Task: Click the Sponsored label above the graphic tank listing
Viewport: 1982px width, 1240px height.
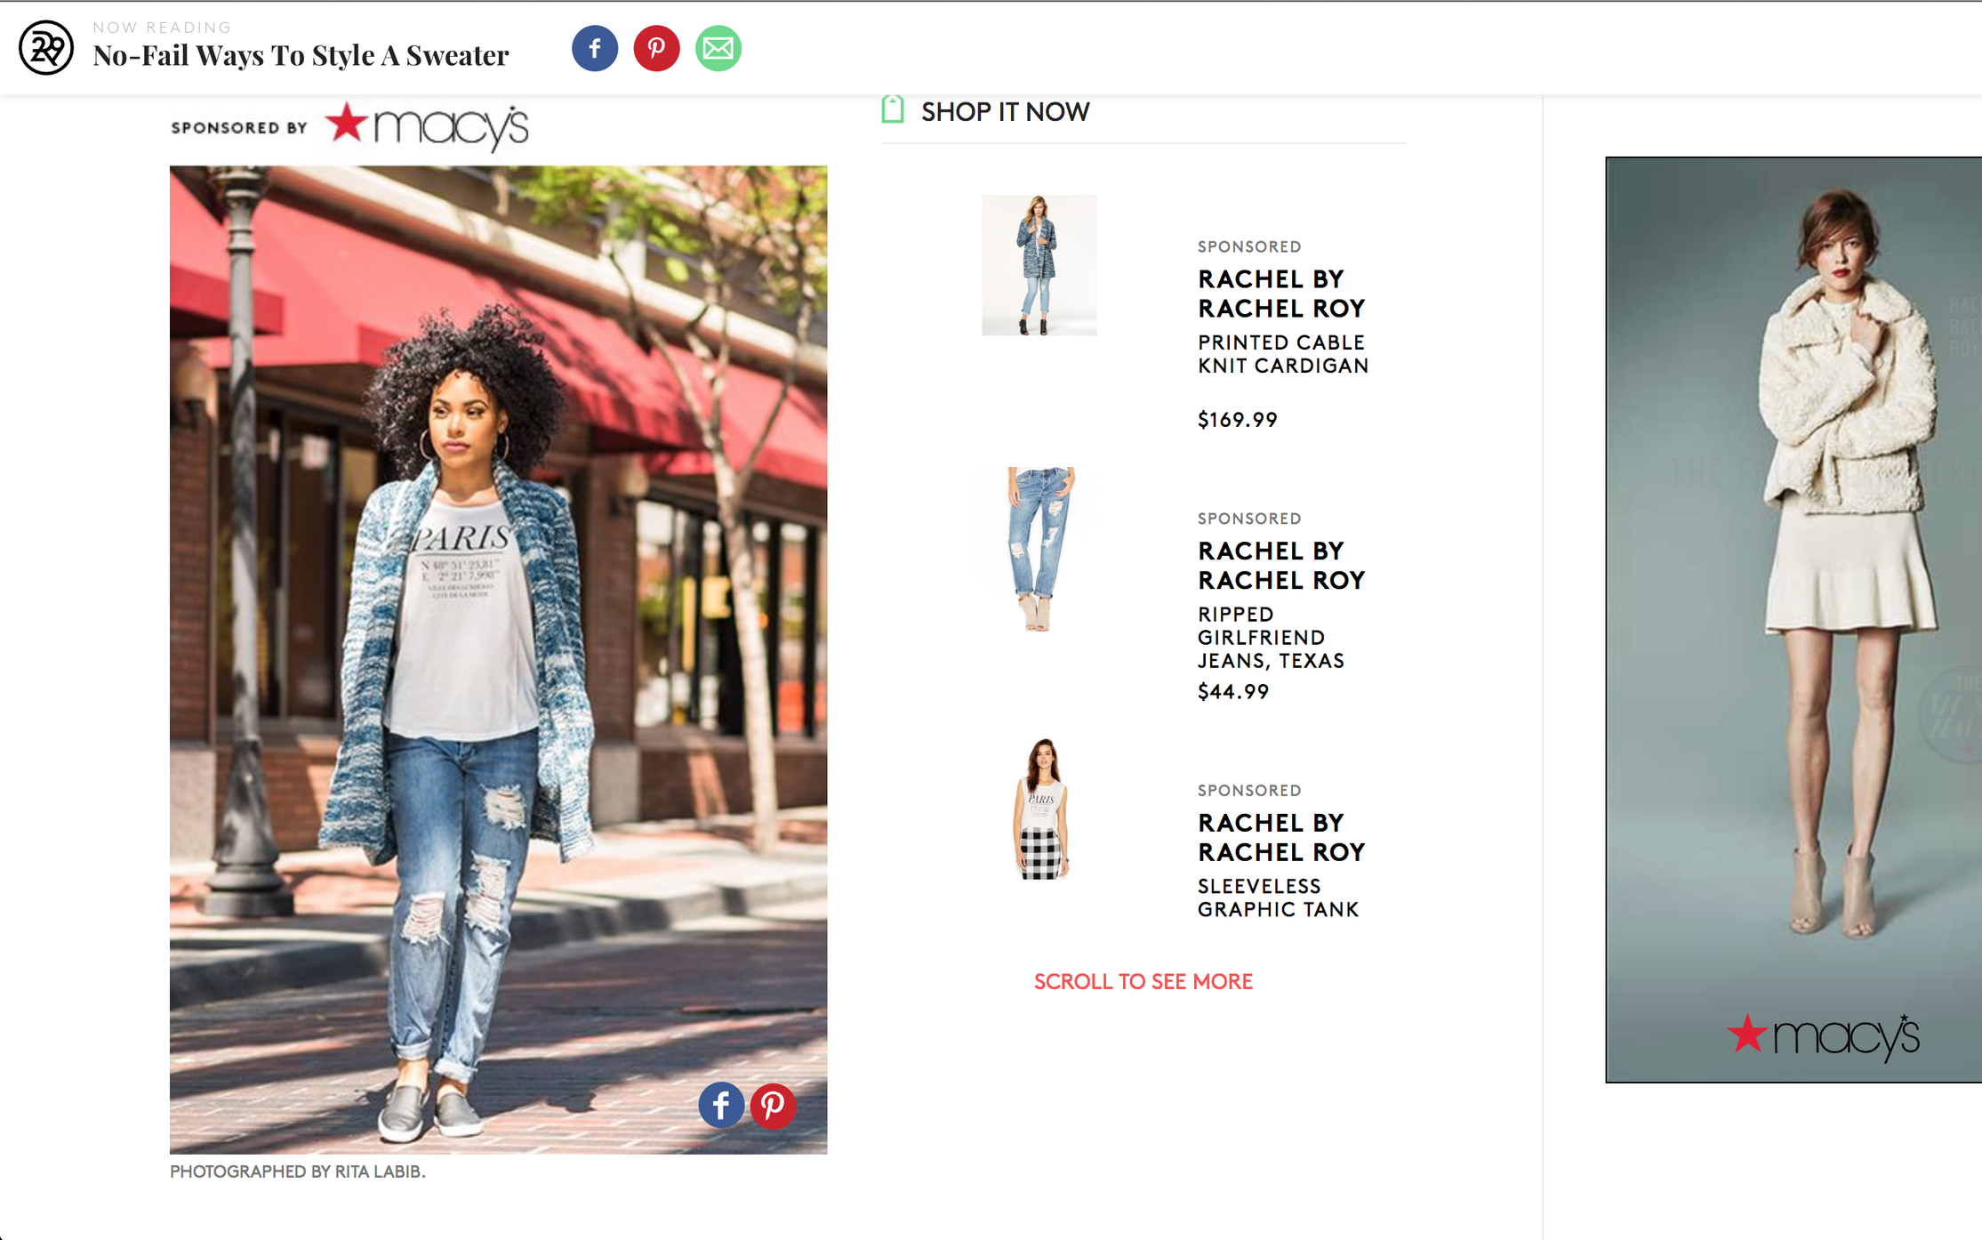Action: (1249, 791)
